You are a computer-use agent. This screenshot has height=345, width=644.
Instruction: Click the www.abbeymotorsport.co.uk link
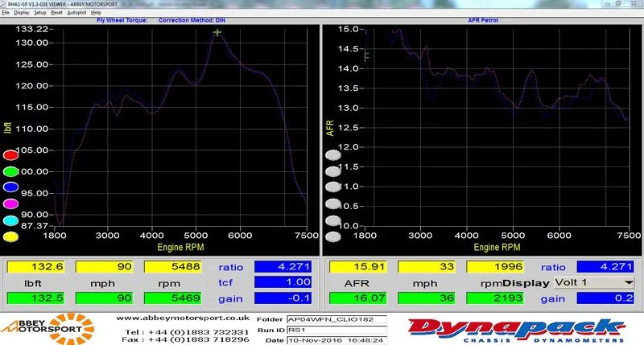point(183,318)
